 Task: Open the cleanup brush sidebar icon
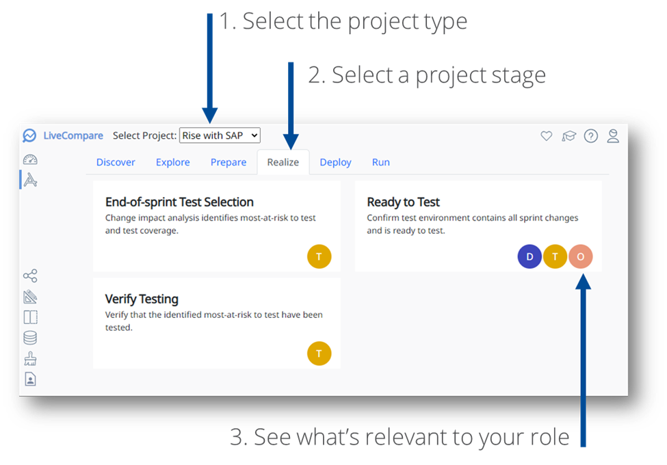tap(30, 359)
